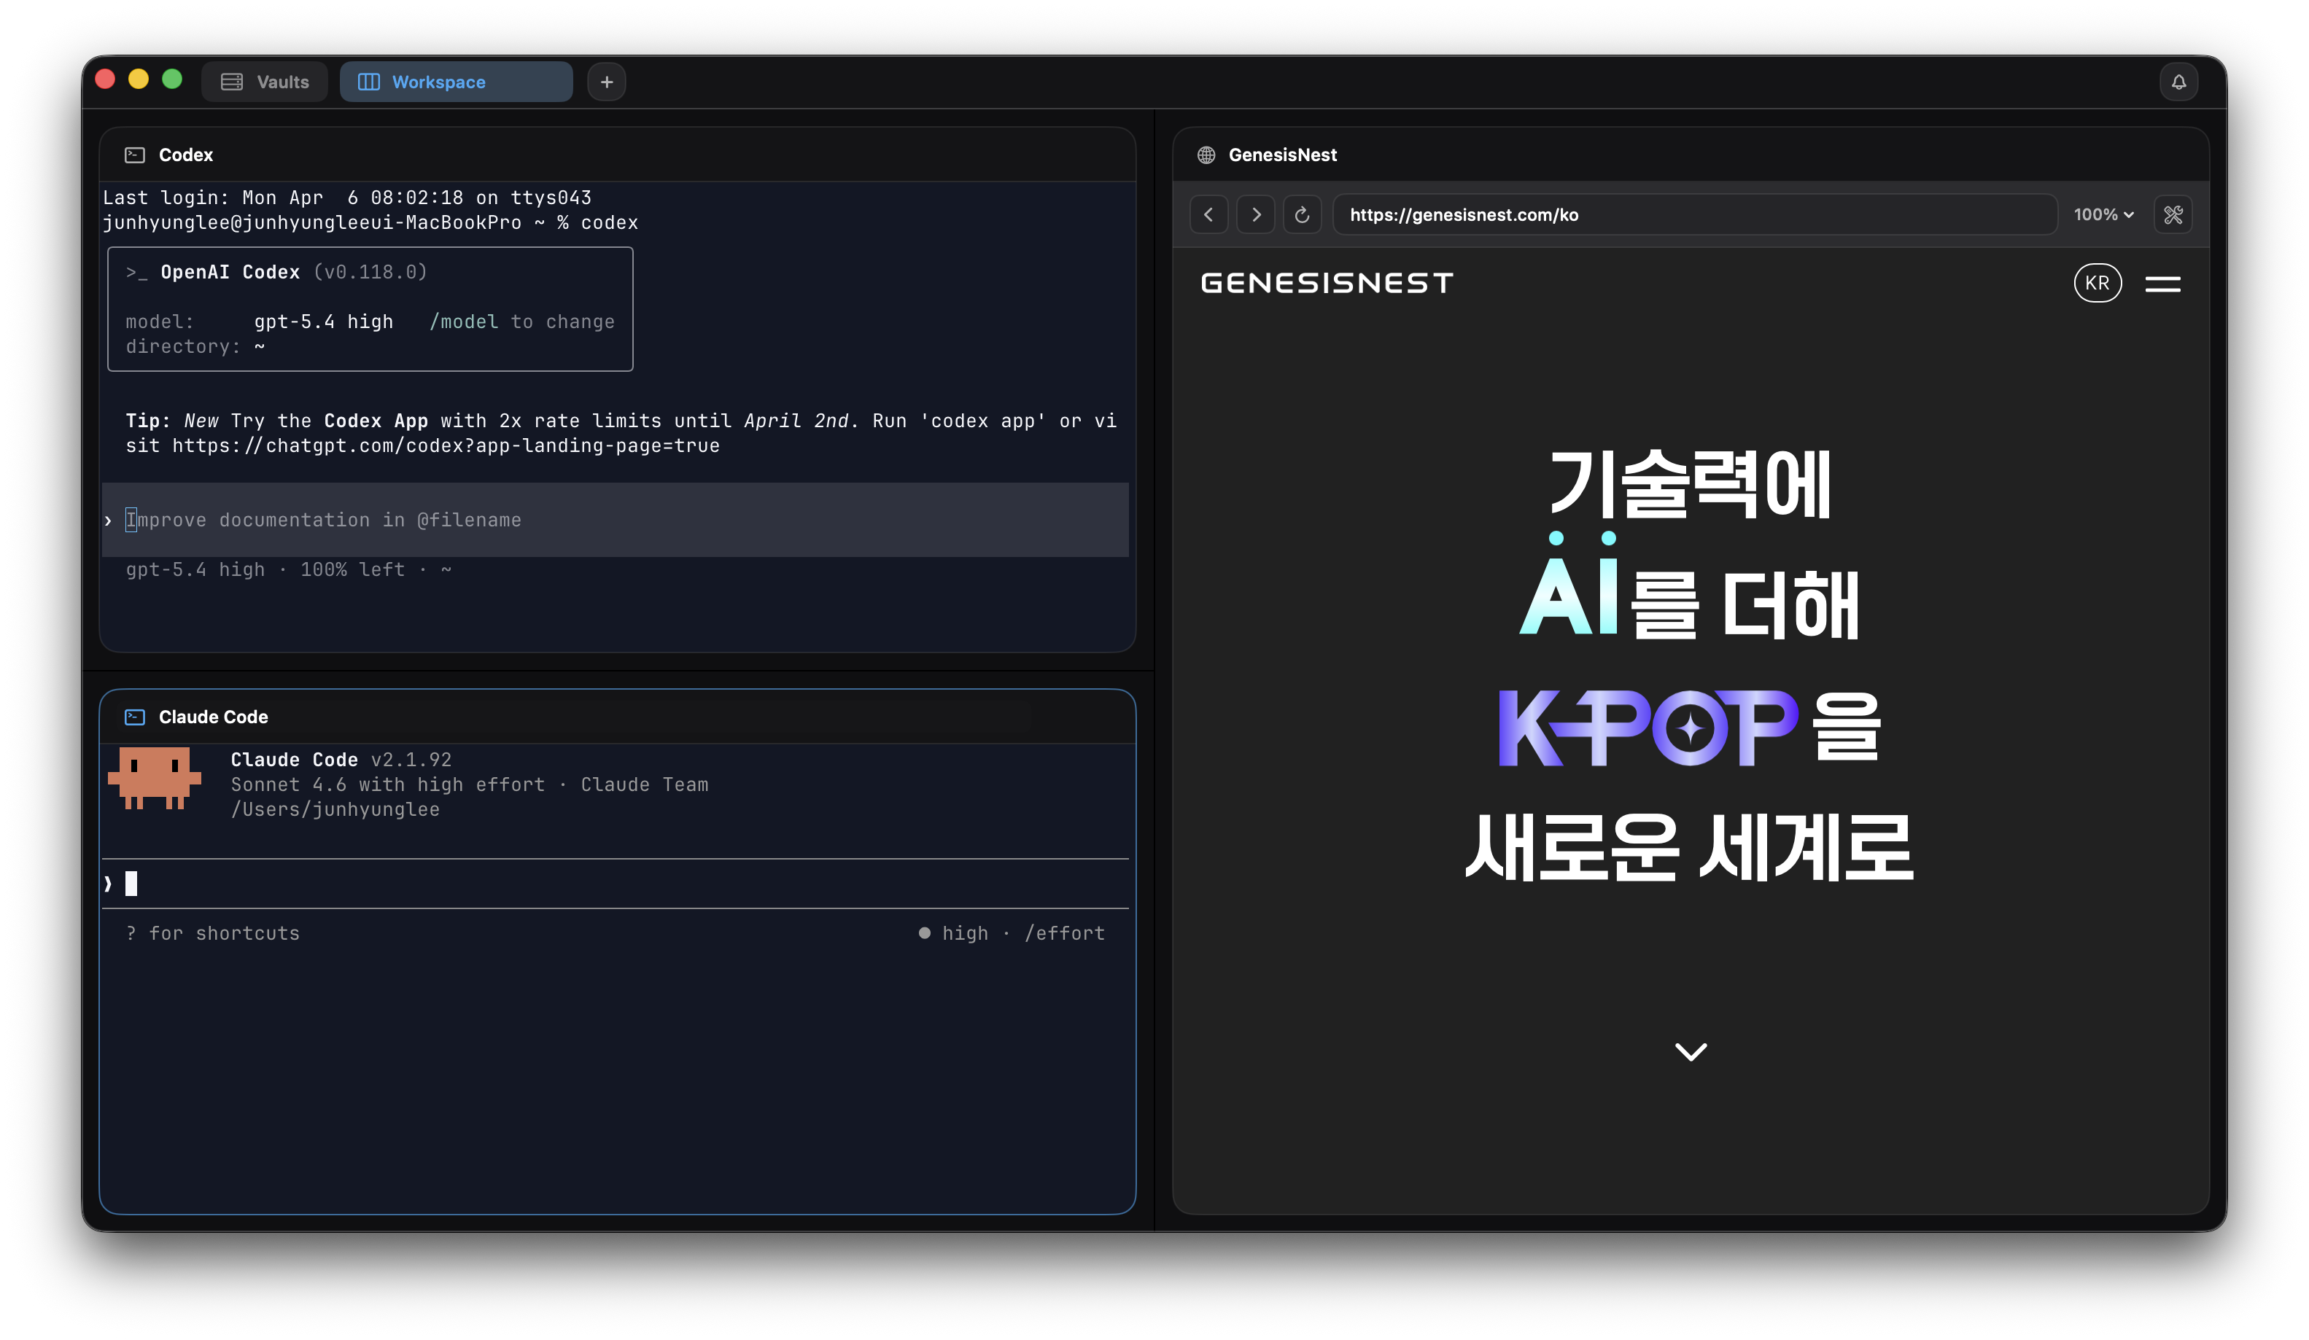This screenshot has width=2309, height=1340.
Task: Open notifications bell
Action: point(2178,82)
